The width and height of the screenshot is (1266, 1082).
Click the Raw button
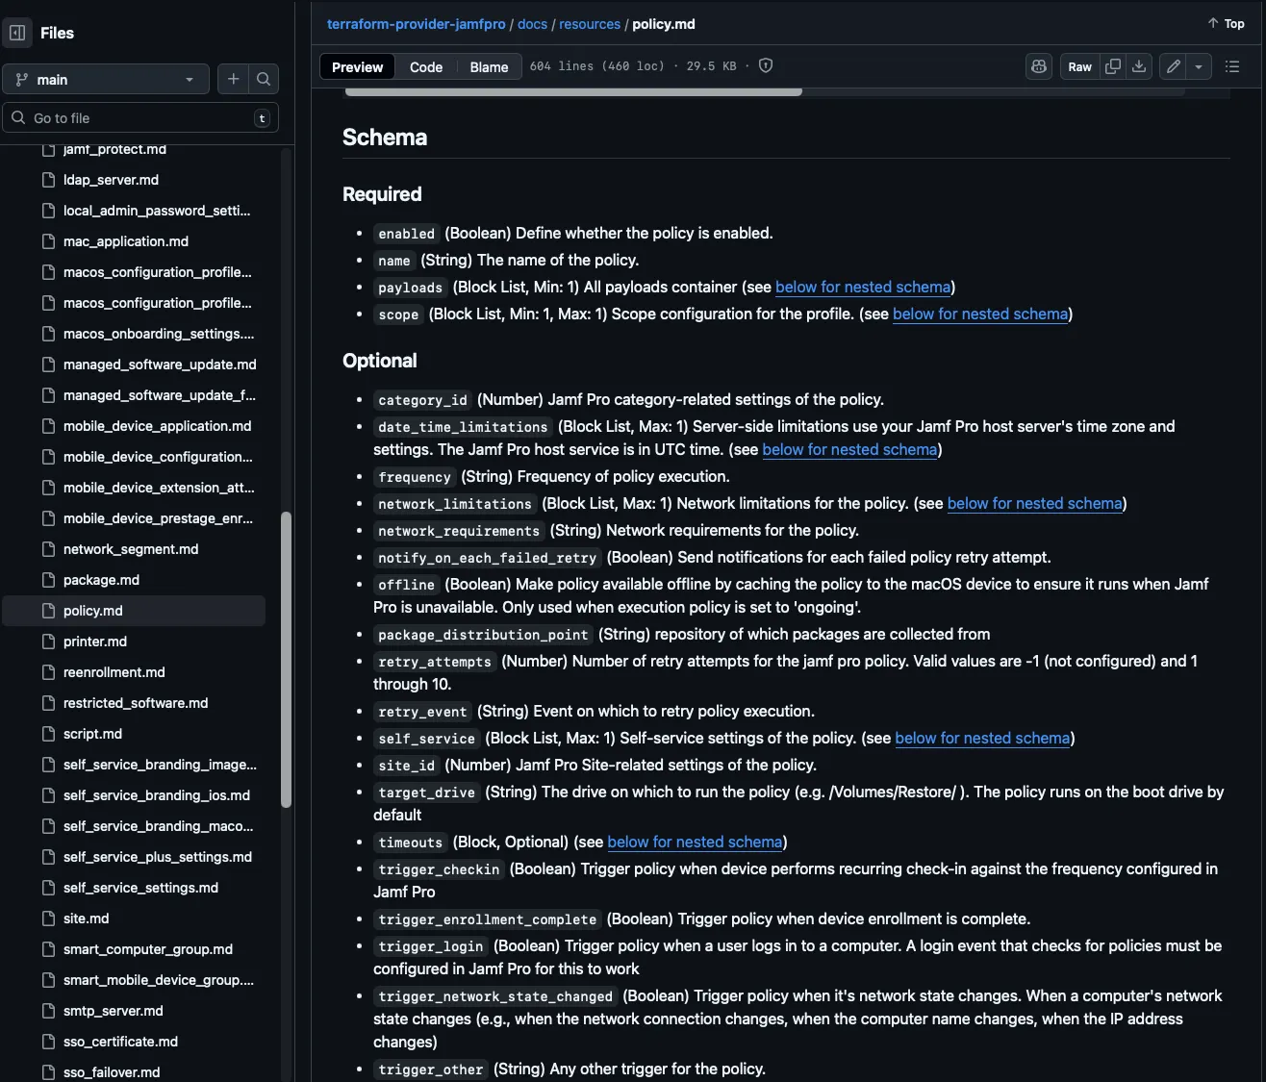click(1079, 66)
